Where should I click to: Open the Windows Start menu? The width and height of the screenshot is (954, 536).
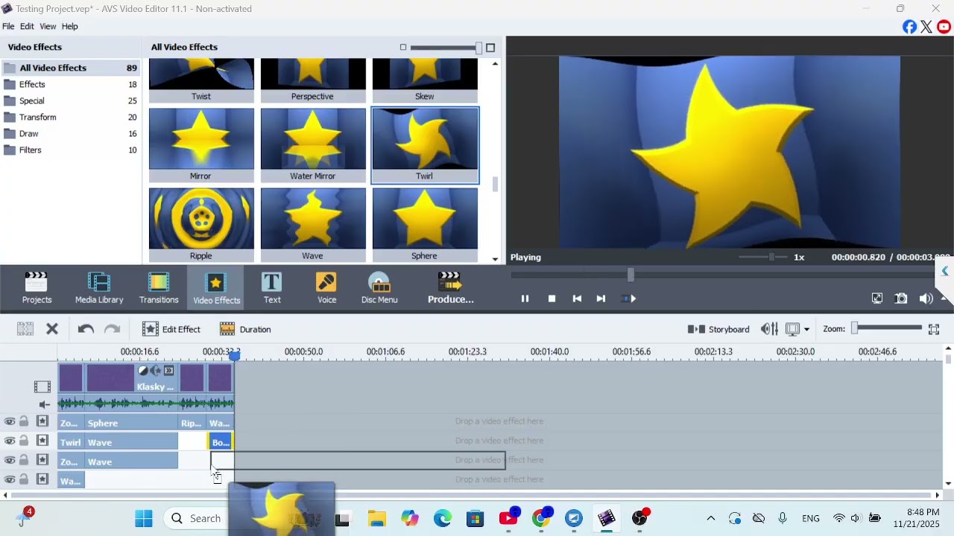[144, 518]
